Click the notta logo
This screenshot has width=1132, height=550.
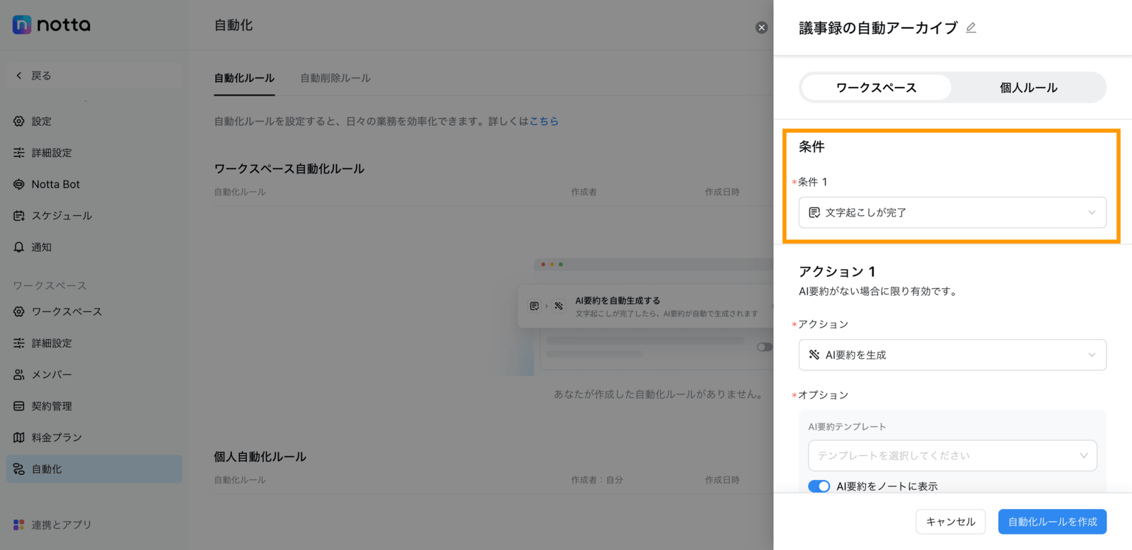tap(52, 25)
